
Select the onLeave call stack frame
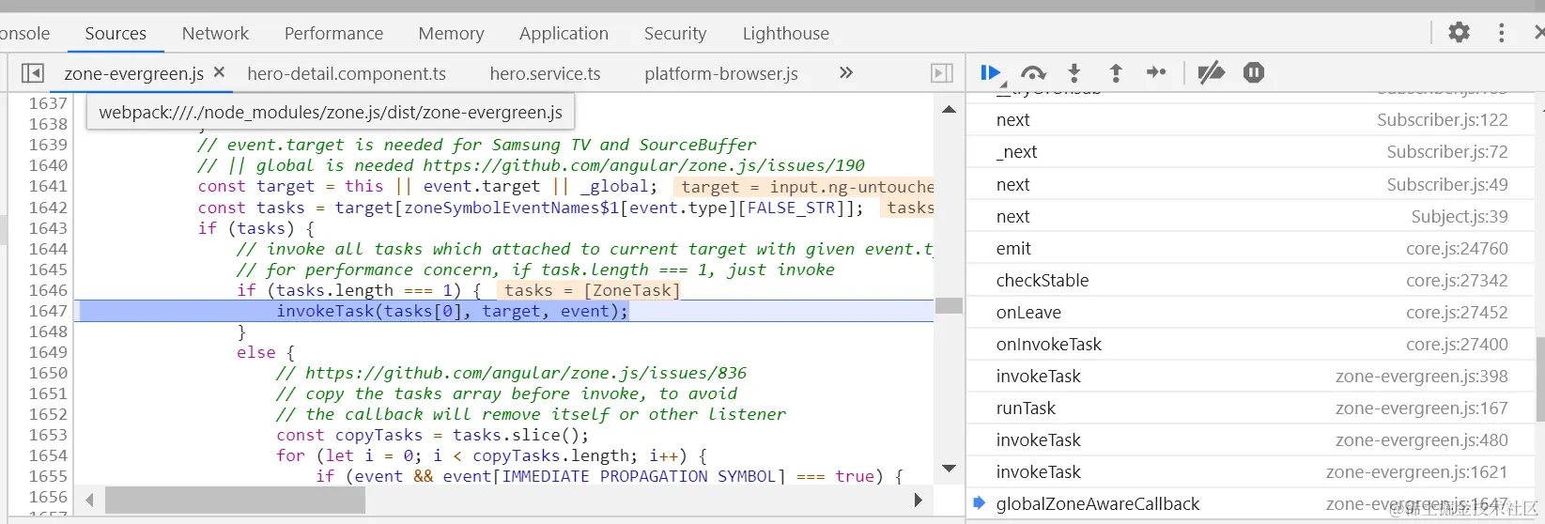pos(1250,313)
